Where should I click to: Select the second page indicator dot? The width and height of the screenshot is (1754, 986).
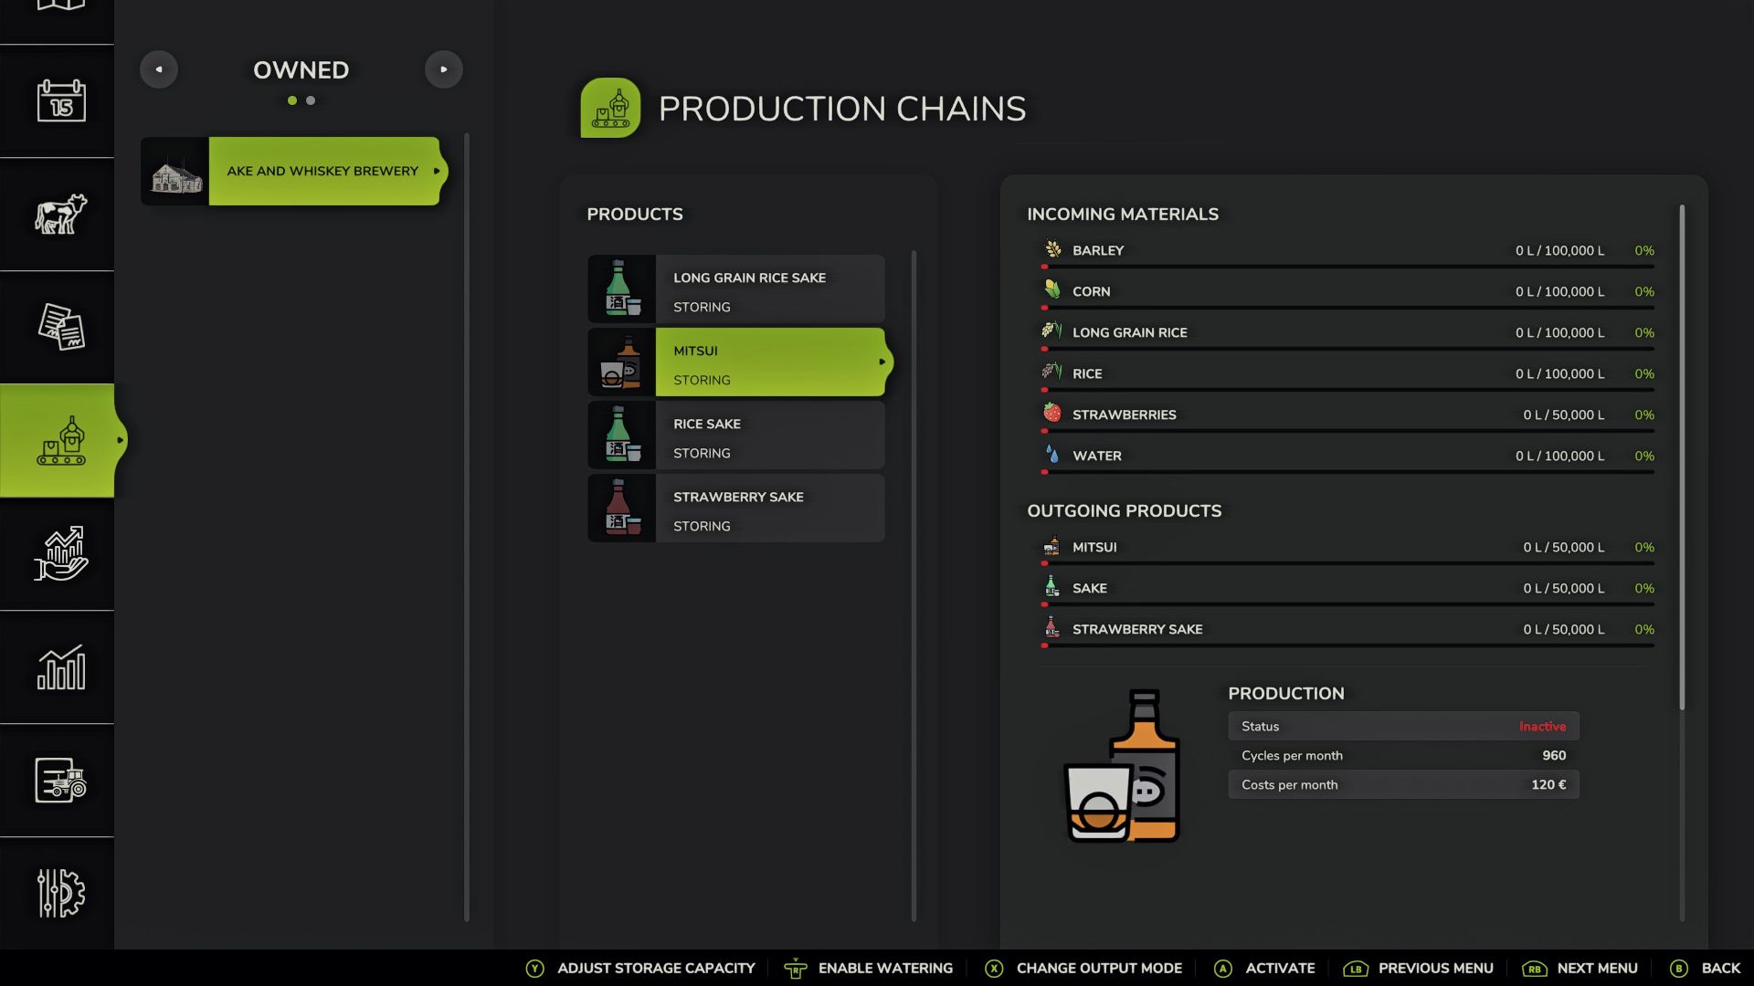tap(311, 100)
